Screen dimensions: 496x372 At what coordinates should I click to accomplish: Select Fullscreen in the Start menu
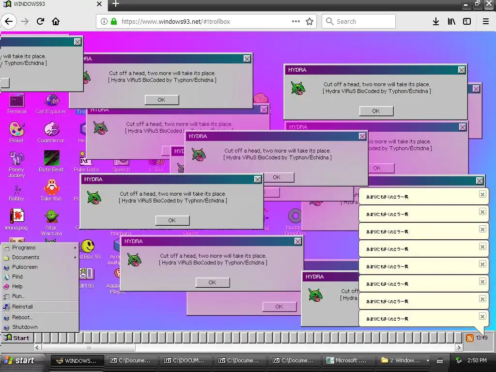point(40,267)
